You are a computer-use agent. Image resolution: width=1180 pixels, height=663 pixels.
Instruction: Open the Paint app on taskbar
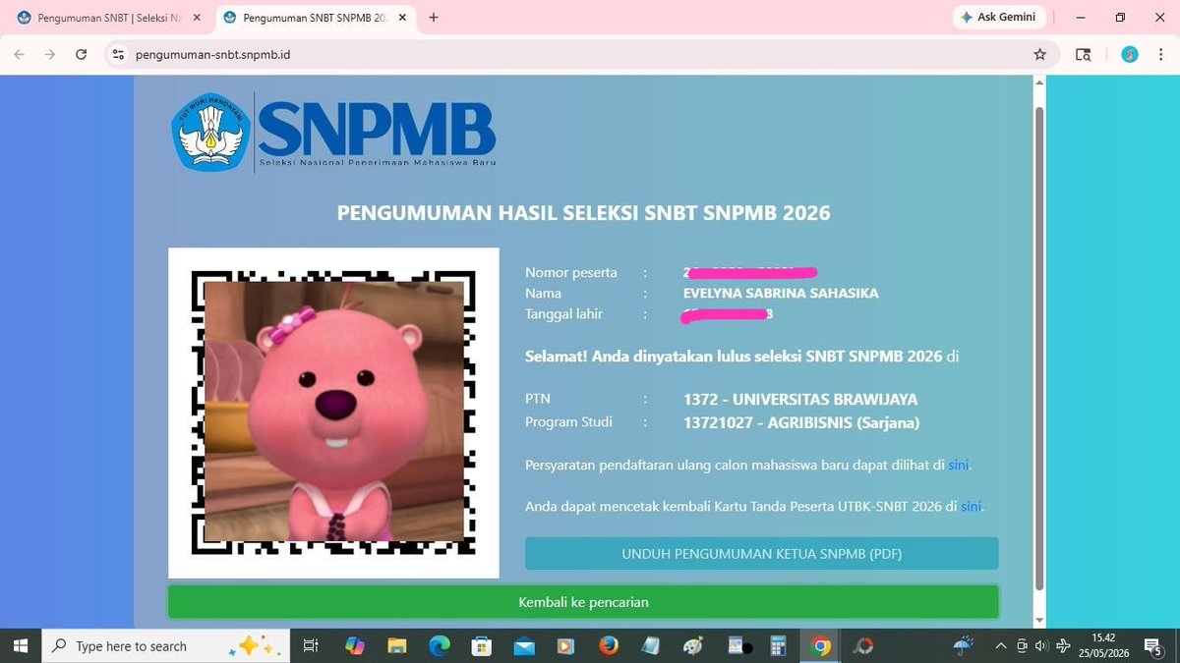click(x=693, y=645)
